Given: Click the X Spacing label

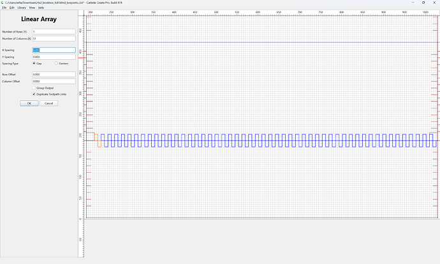Looking at the screenshot, I should (8, 50).
